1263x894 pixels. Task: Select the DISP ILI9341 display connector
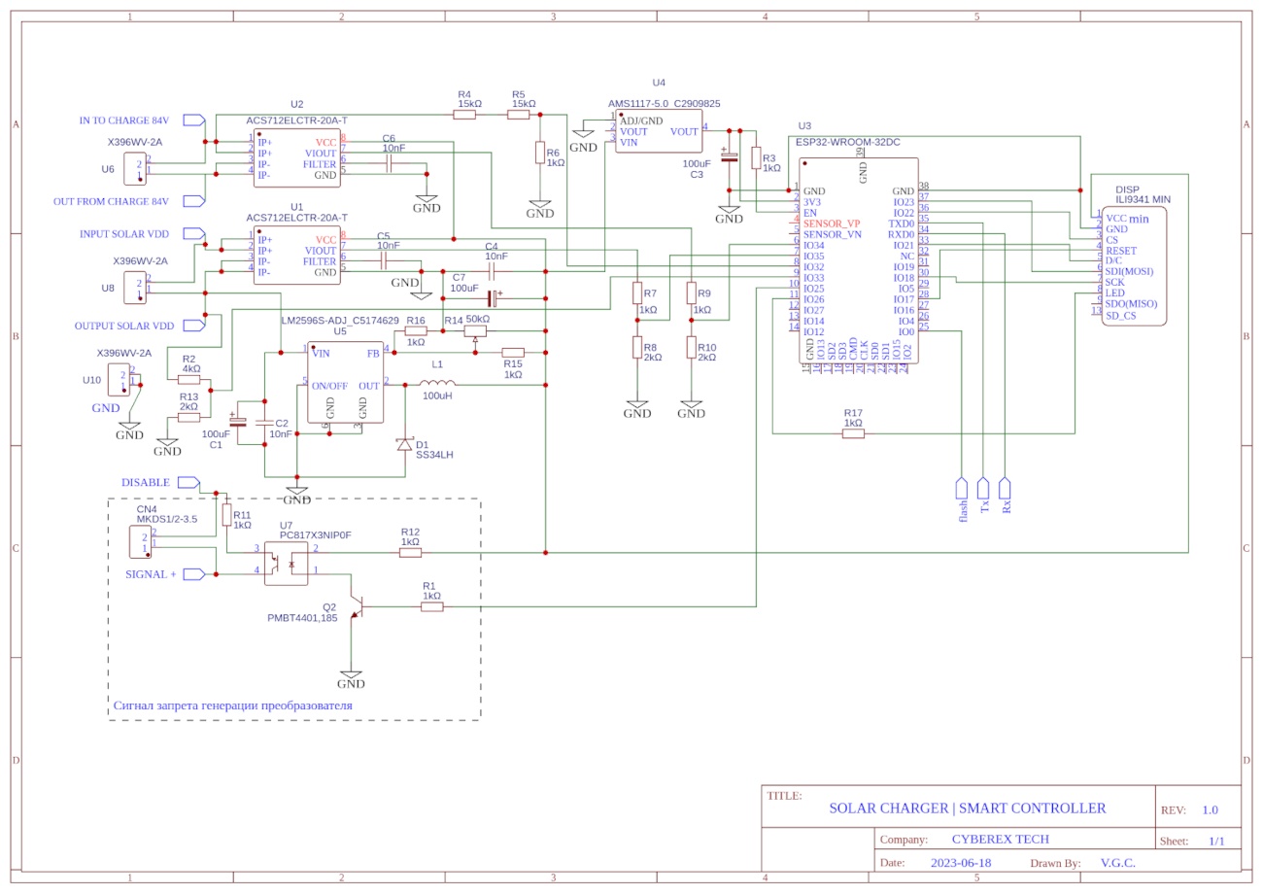pyautogui.click(x=1134, y=265)
